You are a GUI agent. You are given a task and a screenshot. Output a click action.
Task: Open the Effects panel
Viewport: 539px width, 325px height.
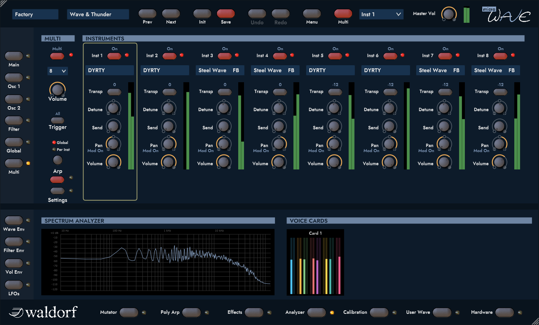tap(254, 312)
